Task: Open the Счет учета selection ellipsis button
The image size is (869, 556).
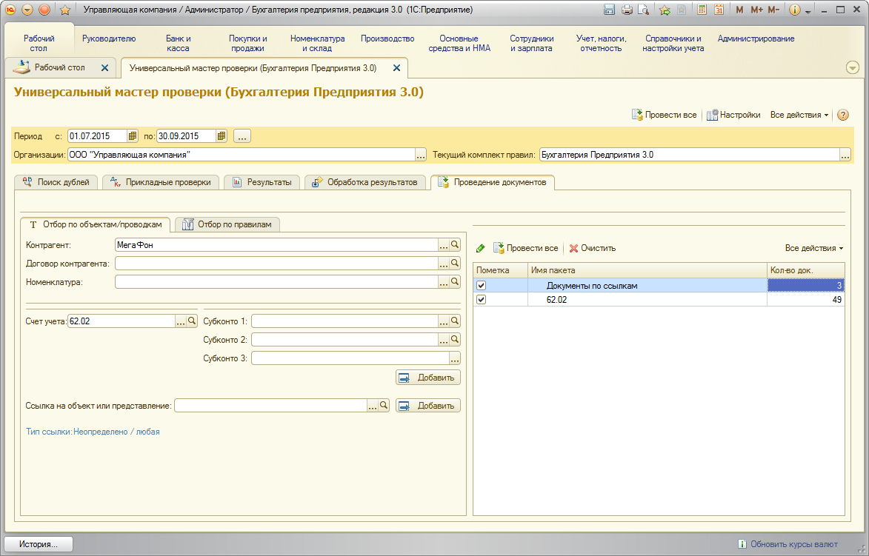Action: 181,321
